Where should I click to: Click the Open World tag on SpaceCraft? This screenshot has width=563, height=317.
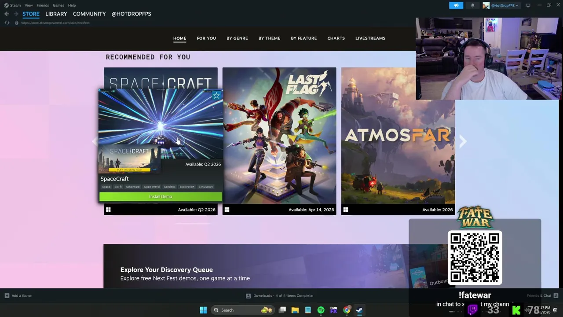[152, 187]
